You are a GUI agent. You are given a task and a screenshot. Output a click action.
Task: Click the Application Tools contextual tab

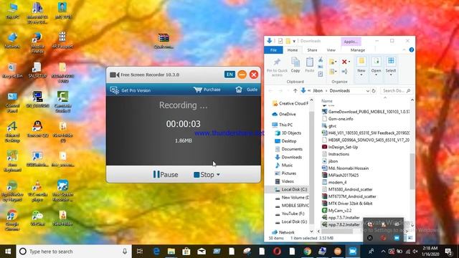coord(351,42)
